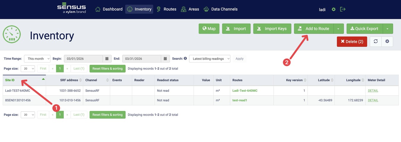The width and height of the screenshot is (401, 142).
Task: Click the red Delete (2) button
Action: [x=352, y=42]
